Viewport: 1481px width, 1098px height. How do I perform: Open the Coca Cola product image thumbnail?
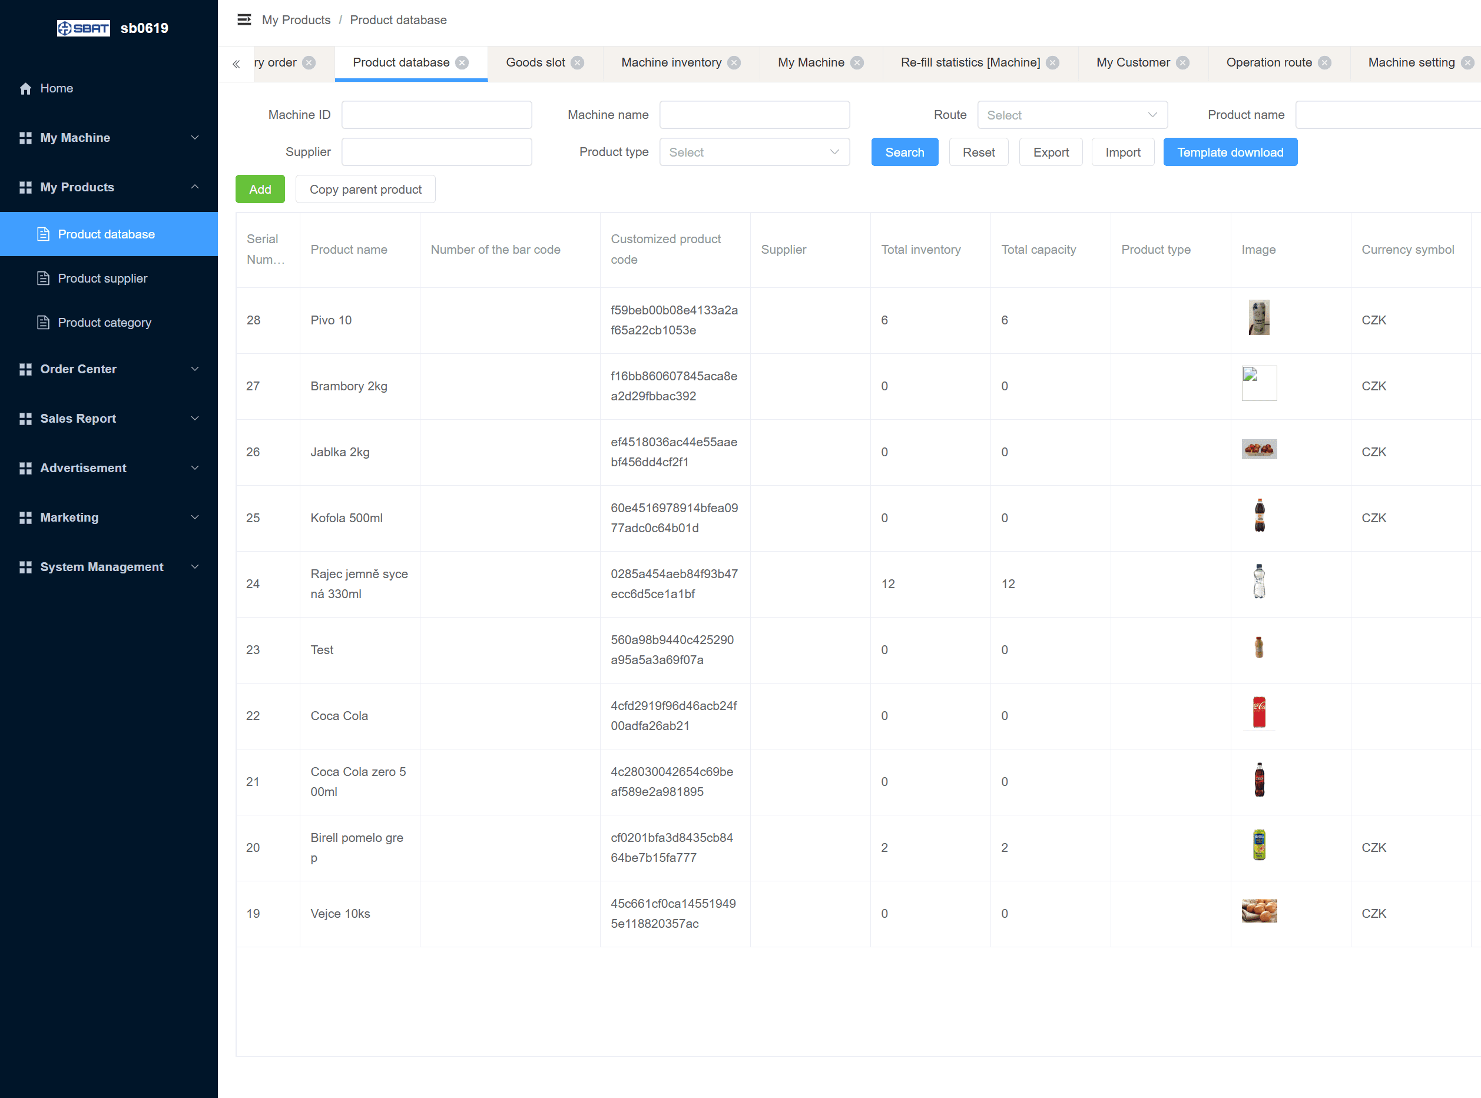click(x=1258, y=712)
